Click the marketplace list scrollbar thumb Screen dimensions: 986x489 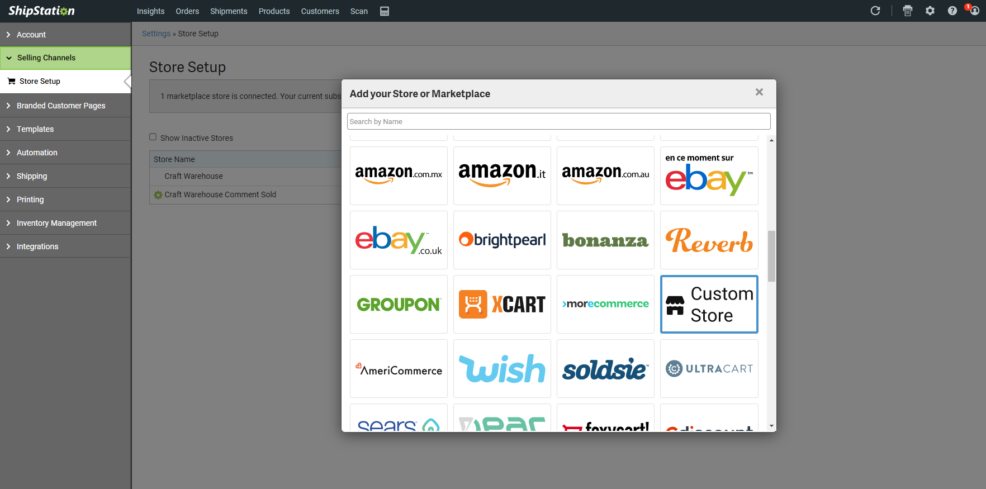coord(771,256)
